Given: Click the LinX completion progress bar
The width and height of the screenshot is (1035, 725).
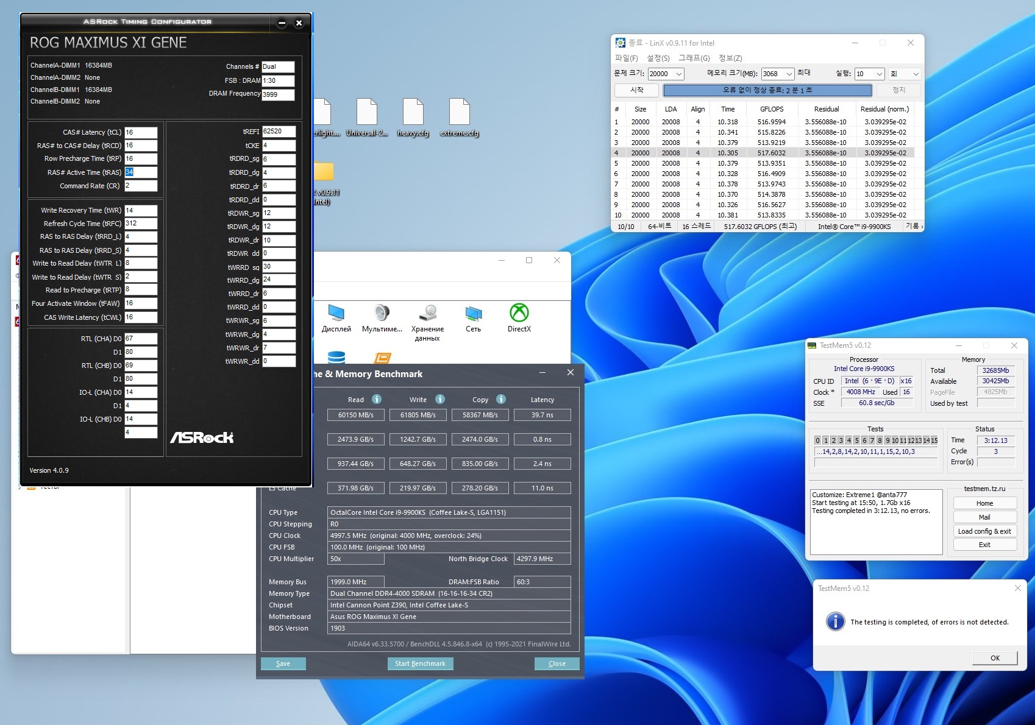Looking at the screenshot, I should pyautogui.click(x=767, y=90).
